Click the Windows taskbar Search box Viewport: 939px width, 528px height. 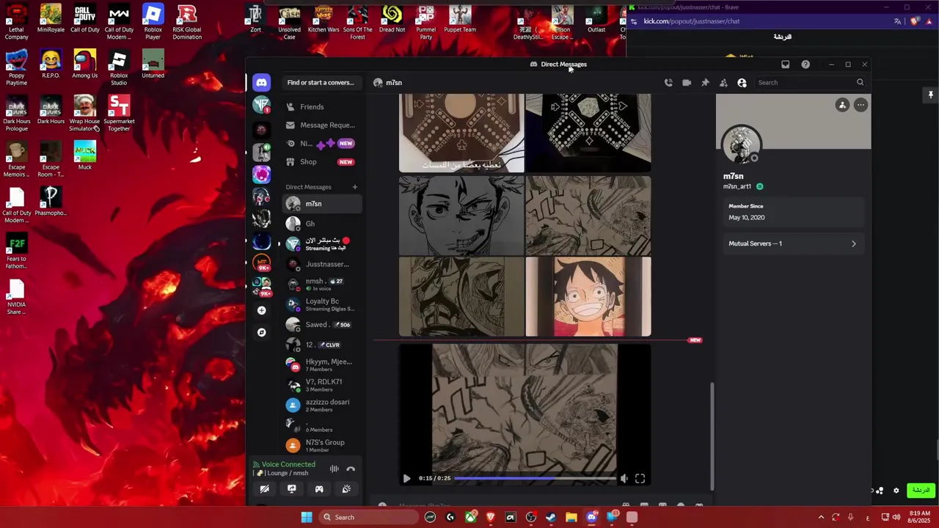pyautogui.click(x=370, y=517)
